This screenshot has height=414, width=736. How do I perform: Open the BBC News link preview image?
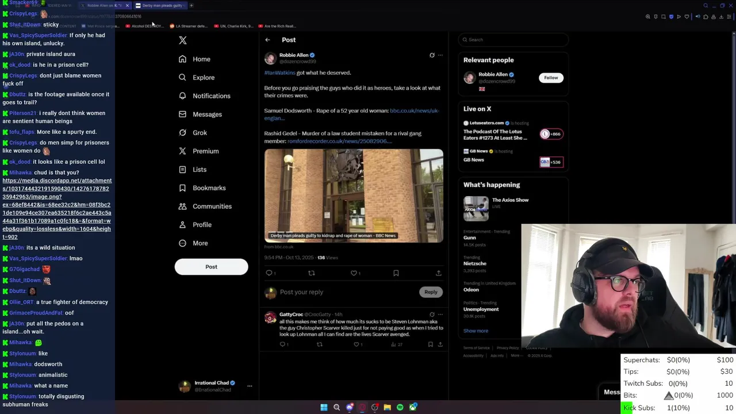(x=354, y=195)
